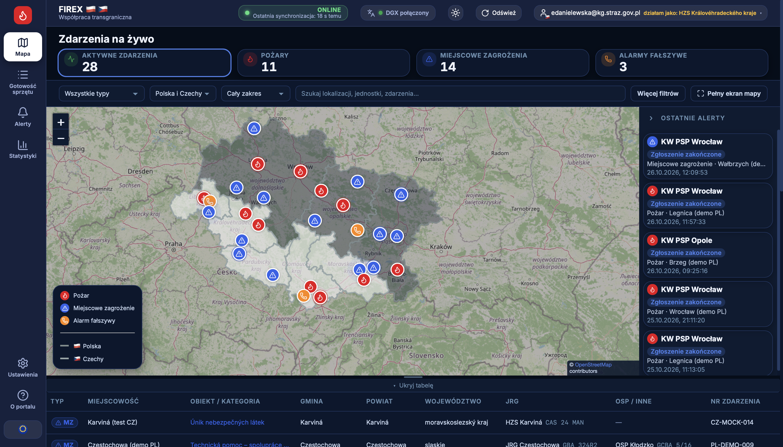Screen dimensions: 783x447
Task: Open the Statystyki chart section
Action: coord(23,149)
